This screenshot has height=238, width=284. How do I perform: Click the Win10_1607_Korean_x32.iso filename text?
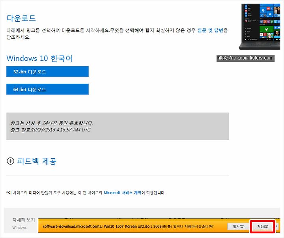(x=127, y=227)
